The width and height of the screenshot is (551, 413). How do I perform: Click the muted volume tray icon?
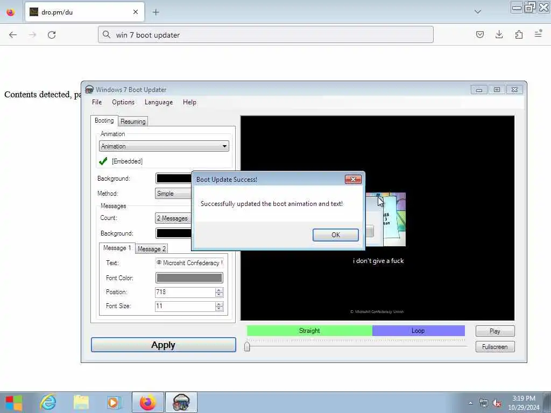point(497,403)
